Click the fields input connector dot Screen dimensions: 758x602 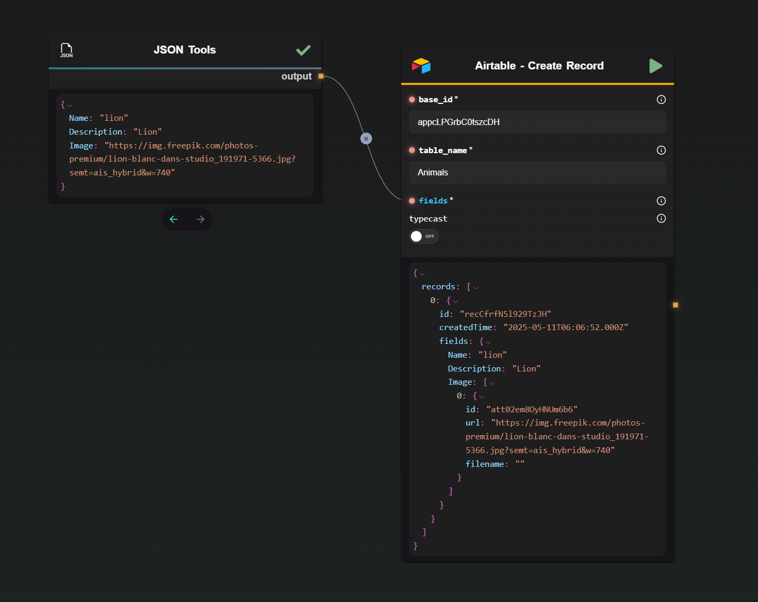[x=412, y=201]
